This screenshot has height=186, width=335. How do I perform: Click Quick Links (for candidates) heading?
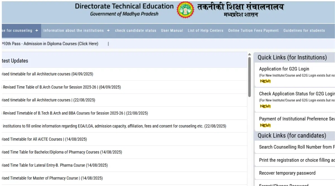(x=292, y=136)
